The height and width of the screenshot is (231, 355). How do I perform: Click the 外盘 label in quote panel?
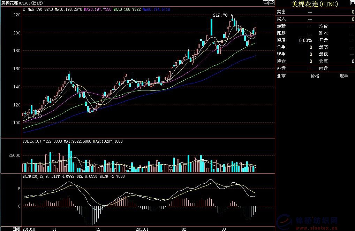click(x=281, y=69)
